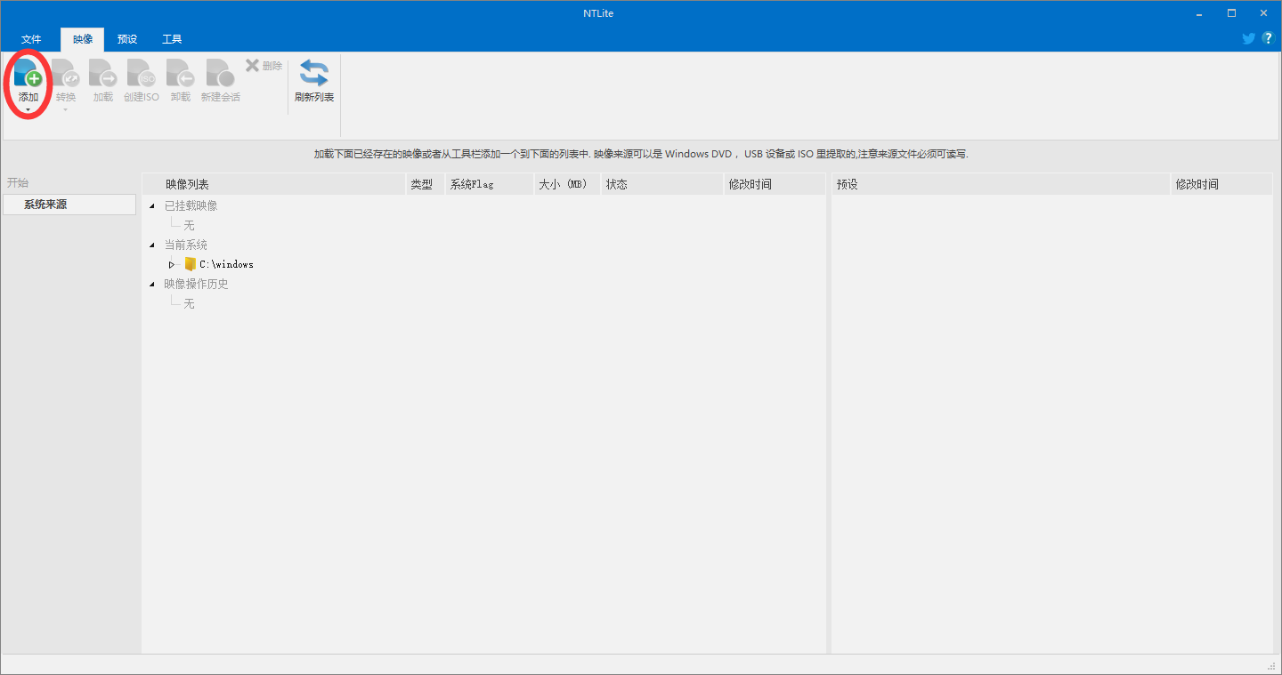Open the help question mark icon
The image size is (1282, 675).
1268,38
